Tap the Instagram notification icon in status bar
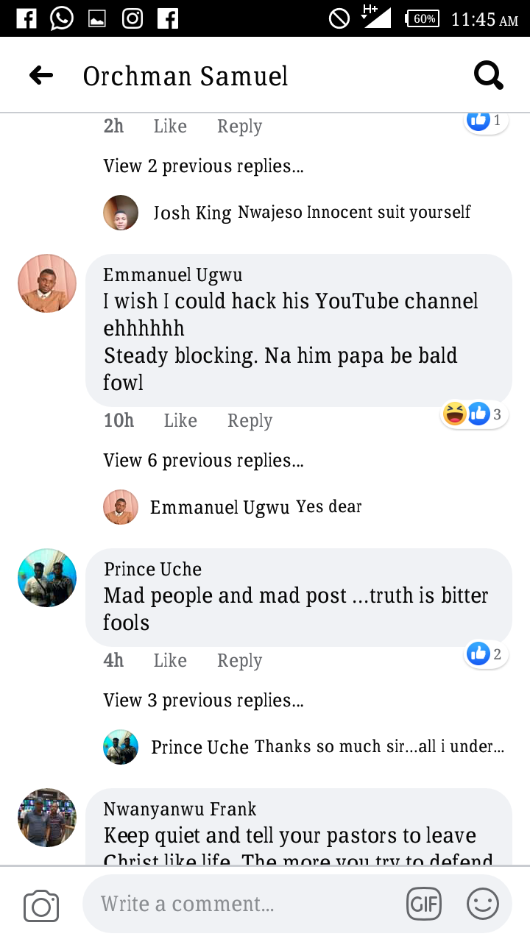530x942 pixels. coord(132,18)
